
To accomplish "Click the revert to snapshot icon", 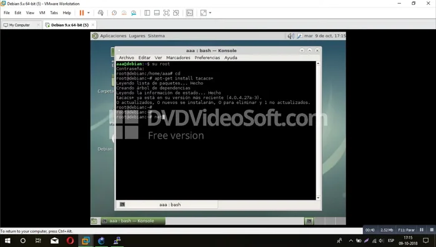I will [x=124, y=12].
